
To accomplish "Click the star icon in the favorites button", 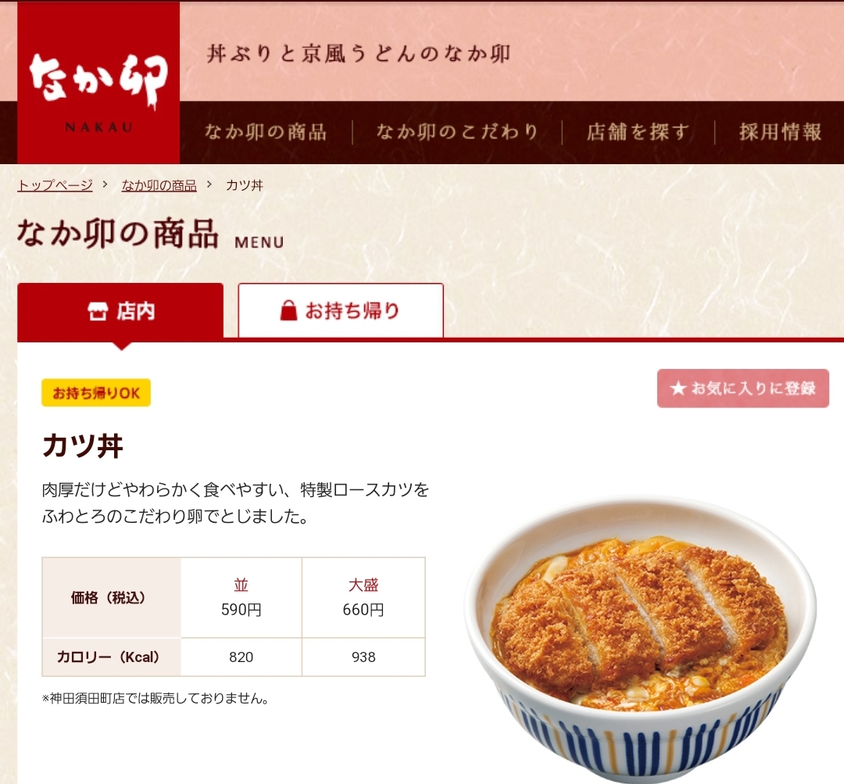I will 678,388.
